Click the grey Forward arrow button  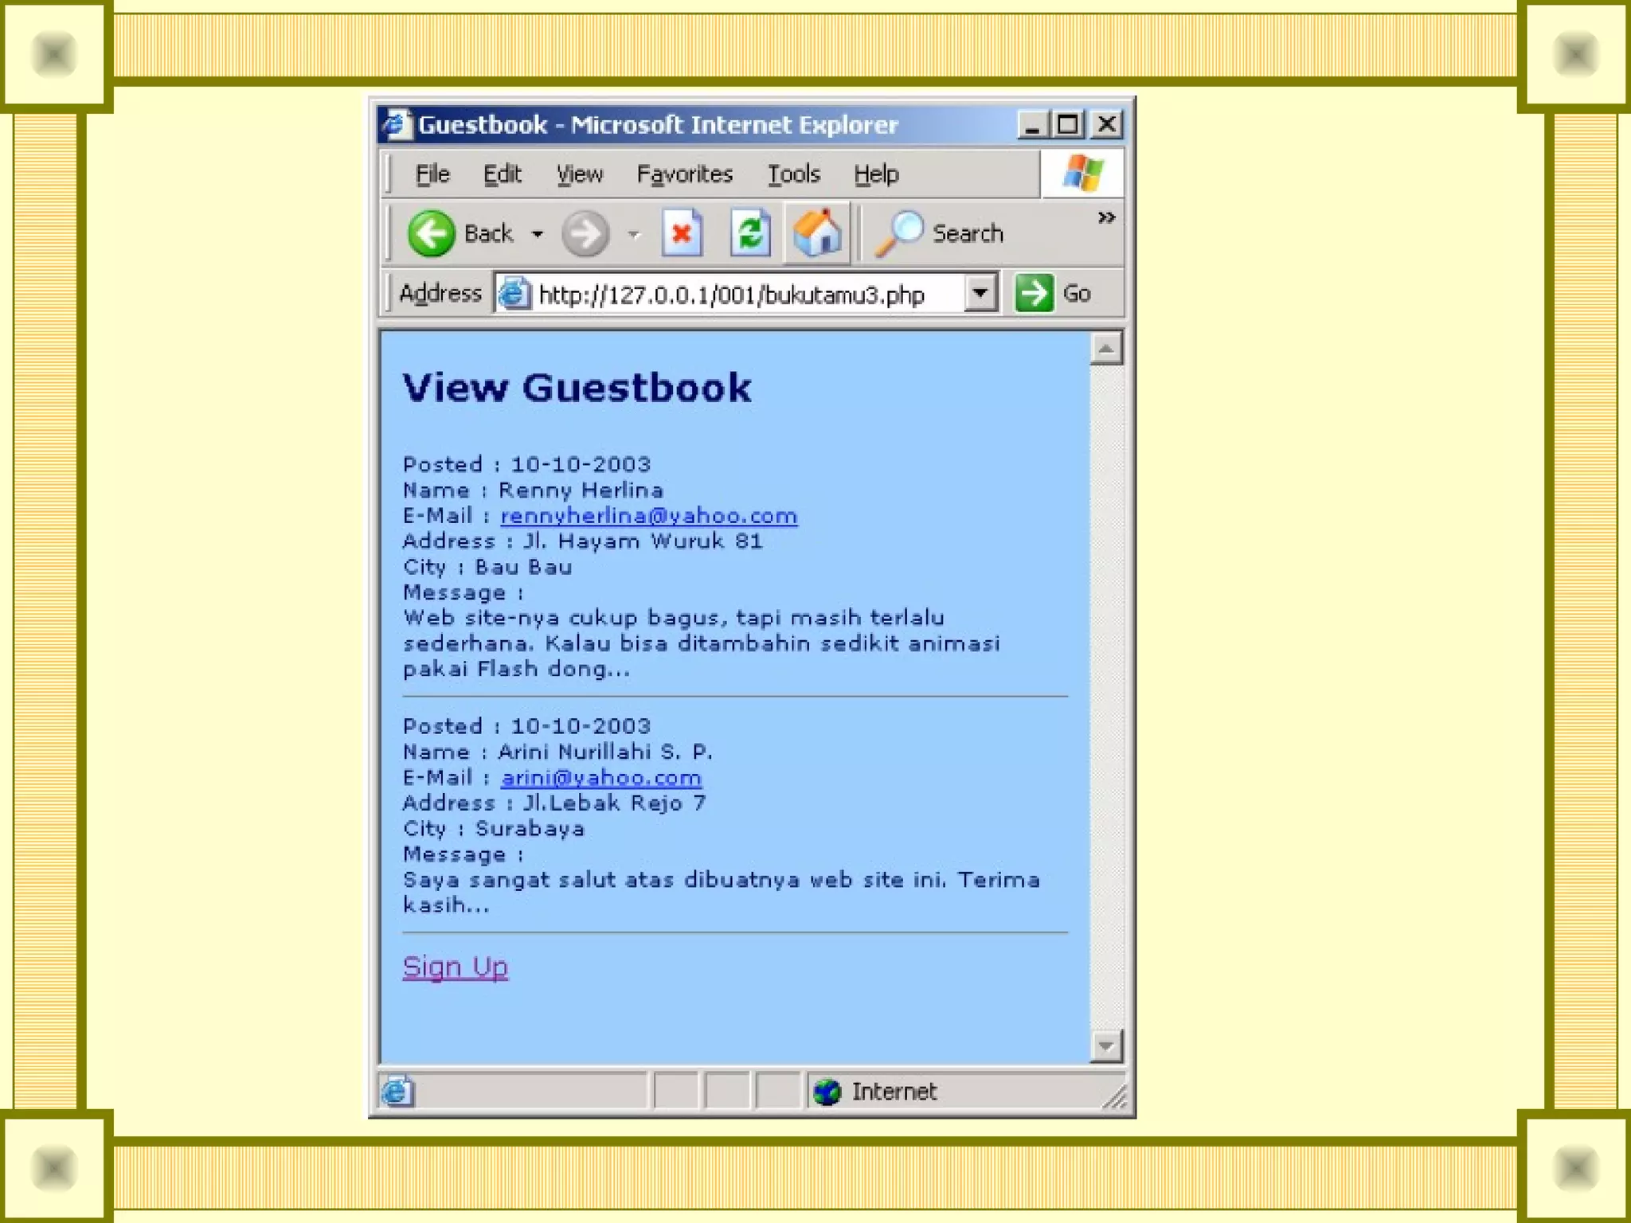coord(585,234)
